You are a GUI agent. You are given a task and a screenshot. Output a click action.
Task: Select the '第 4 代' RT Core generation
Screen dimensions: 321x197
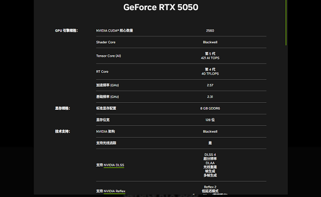pos(210,70)
